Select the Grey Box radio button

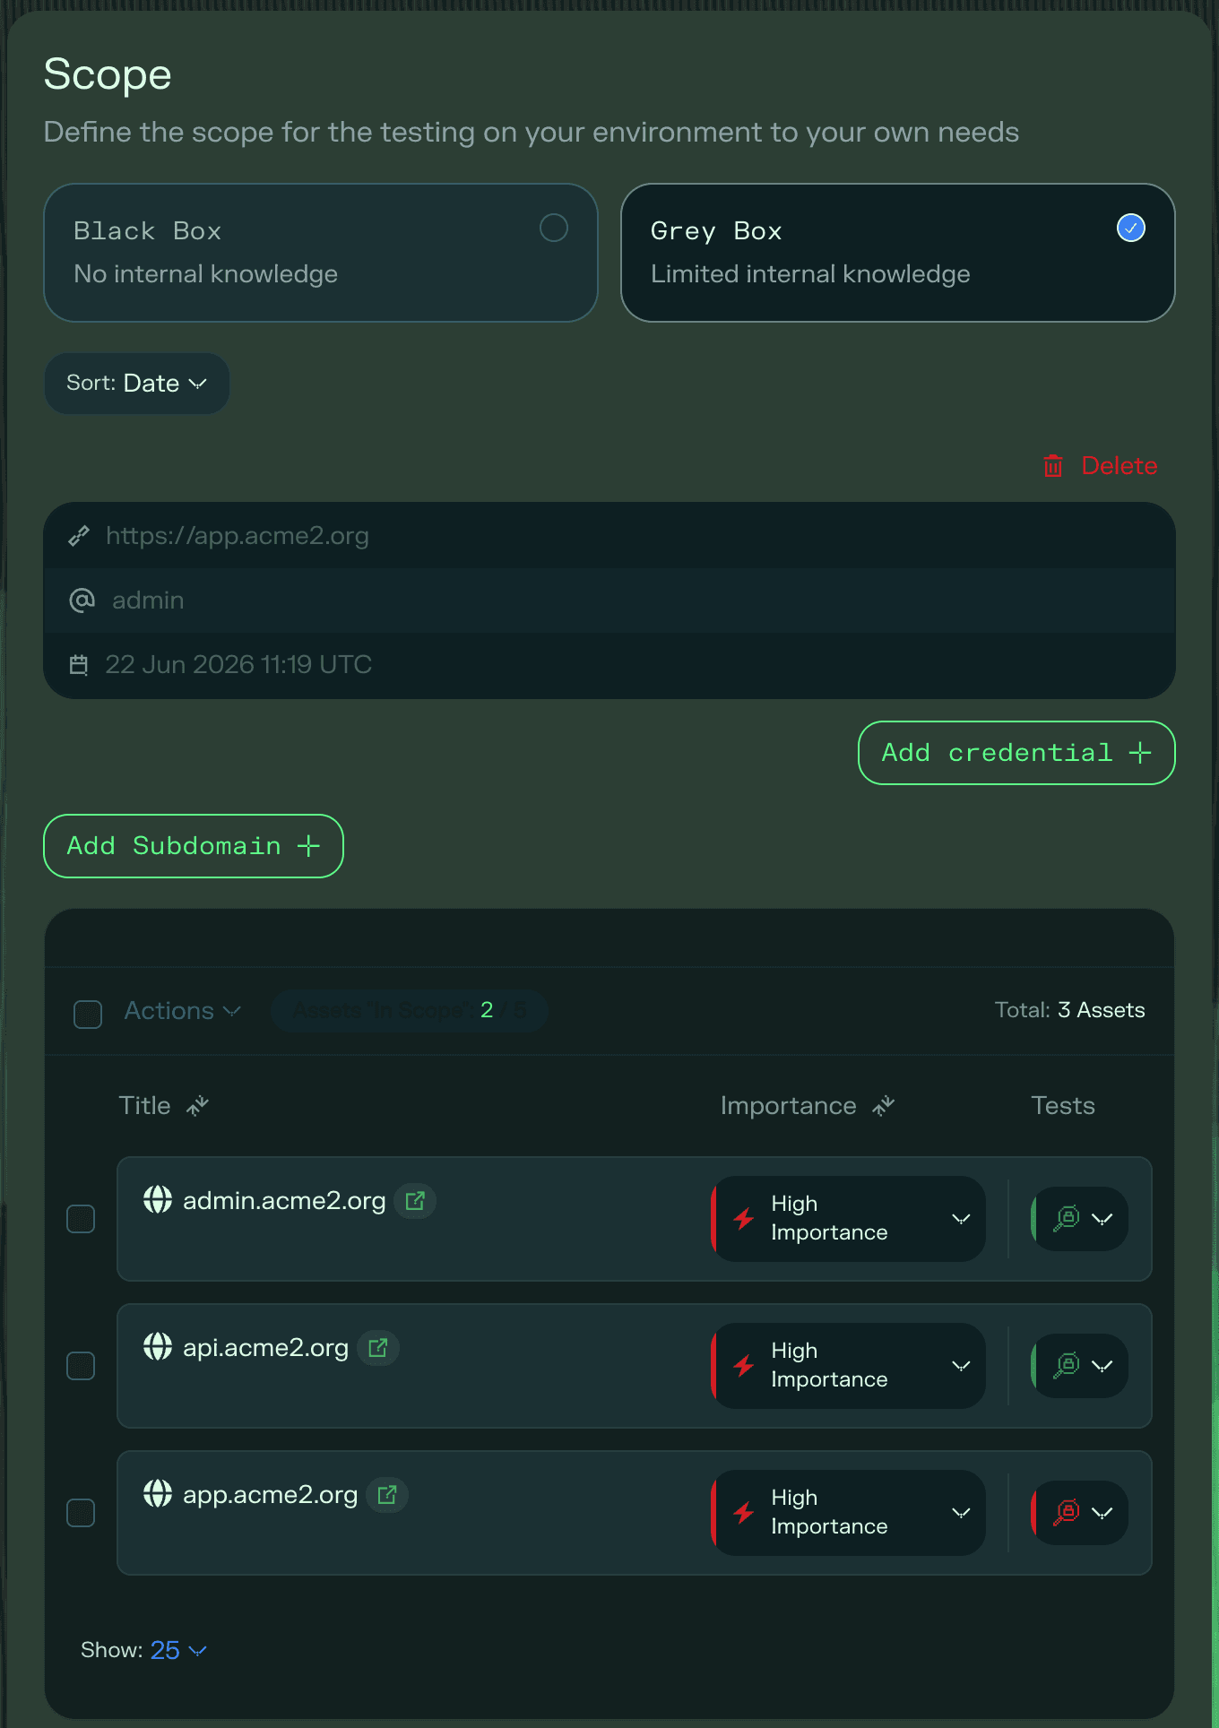pyautogui.click(x=1131, y=228)
